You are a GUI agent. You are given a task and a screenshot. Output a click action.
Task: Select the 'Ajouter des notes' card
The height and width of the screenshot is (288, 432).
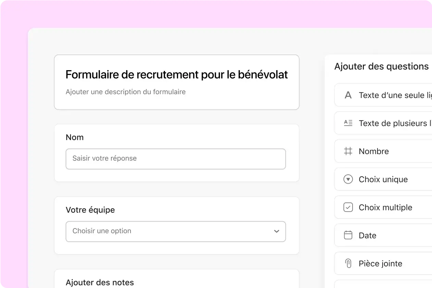[x=177, y=279]
